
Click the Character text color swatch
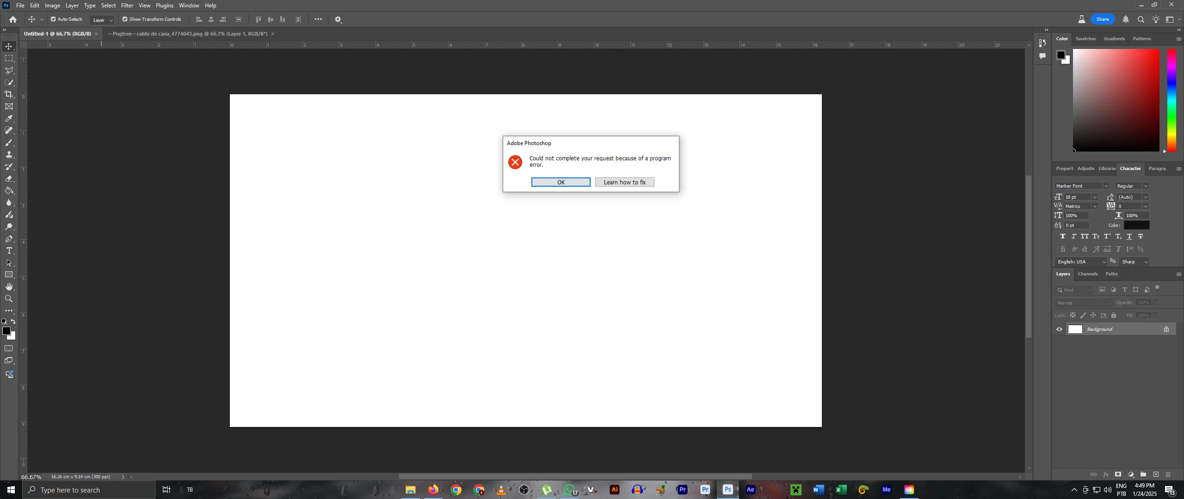click(x=1136, y=225)
